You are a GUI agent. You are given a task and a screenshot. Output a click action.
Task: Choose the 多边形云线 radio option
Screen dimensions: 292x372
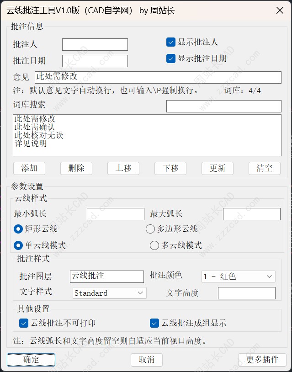coord(150,229)
